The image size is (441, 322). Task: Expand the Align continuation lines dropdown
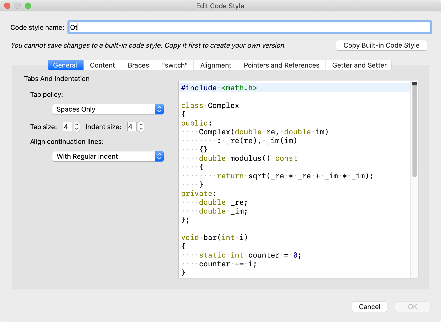click(x=108, y=156)
